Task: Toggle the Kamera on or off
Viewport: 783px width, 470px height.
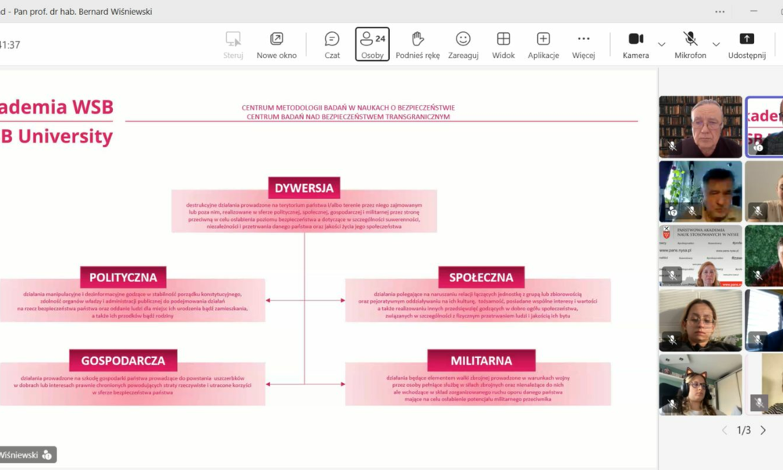Action: point(636,45)
